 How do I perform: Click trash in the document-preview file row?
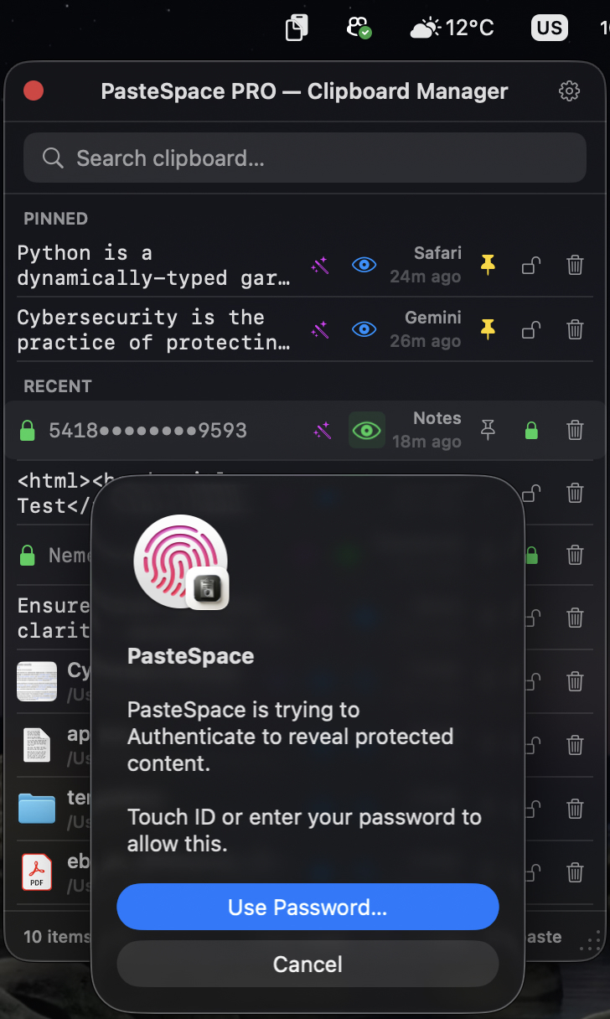[575, 681]
